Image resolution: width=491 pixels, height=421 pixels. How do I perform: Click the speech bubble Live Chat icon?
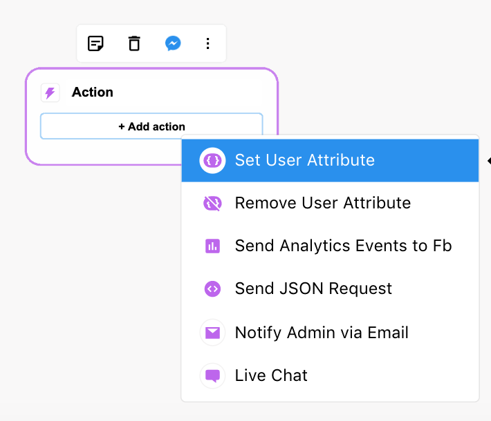[x=212, y=375]
